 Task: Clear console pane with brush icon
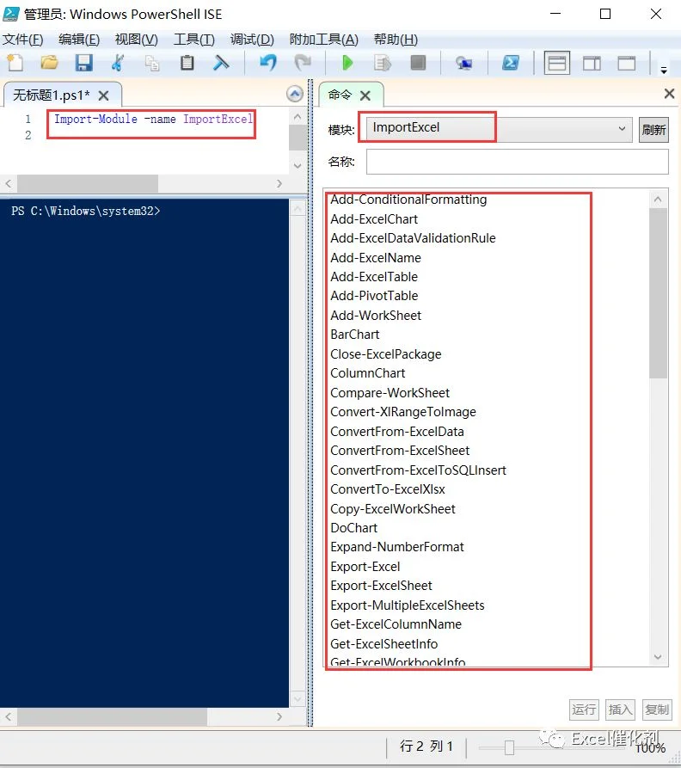tap(221, 63)
